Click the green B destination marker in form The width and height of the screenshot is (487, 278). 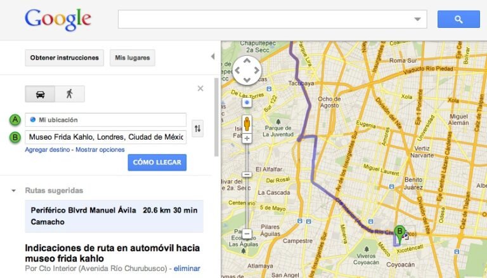[15, 137]
